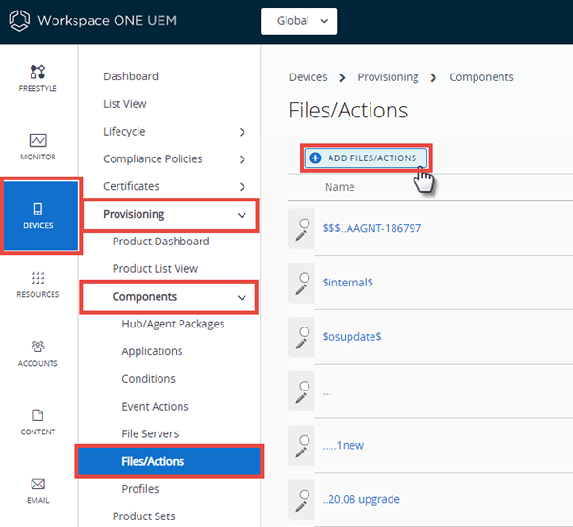Viewport: 573px width, 527px height.
Task: Open the '...' named entry link
Action: (x=327, y=393)
